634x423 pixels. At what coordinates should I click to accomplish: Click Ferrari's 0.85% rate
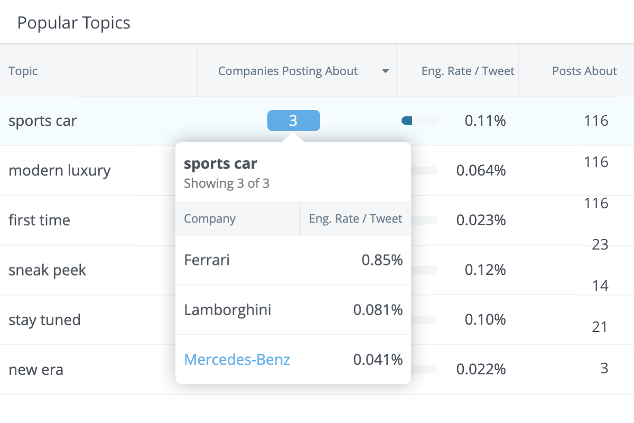[382, 260]
